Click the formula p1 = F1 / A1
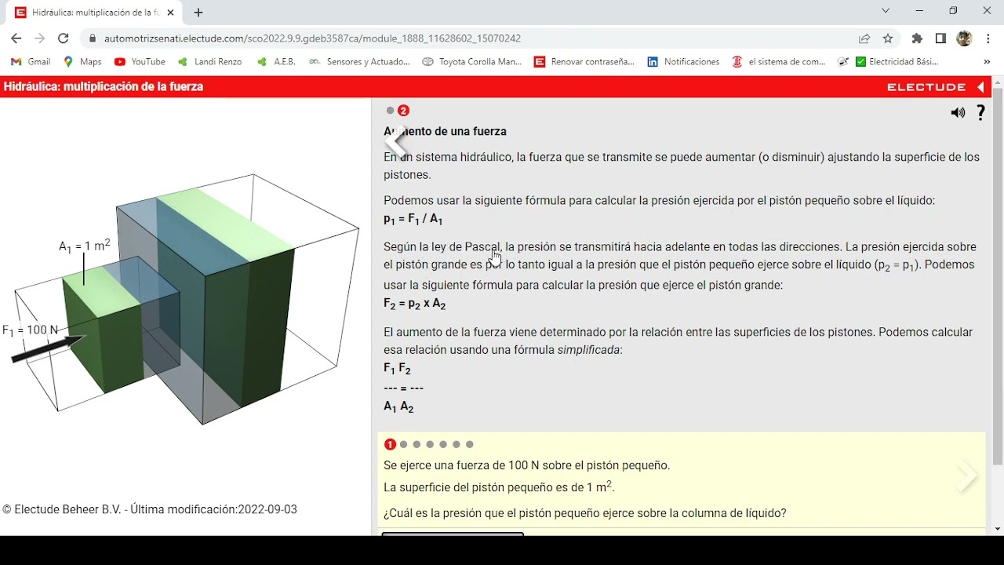Screen dimensions: 1004x565 pos(413,220)
